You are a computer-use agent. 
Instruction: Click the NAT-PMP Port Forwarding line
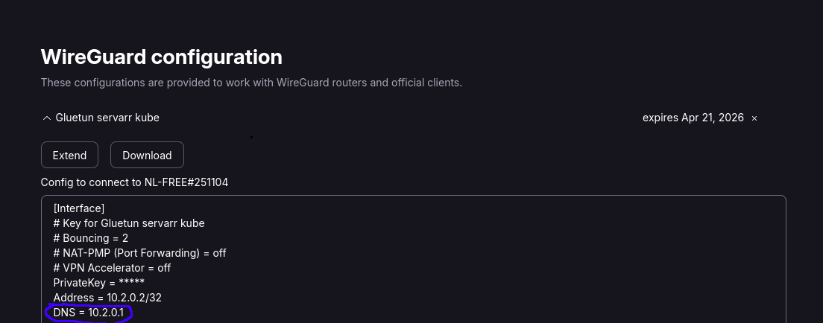click(139, 253)
